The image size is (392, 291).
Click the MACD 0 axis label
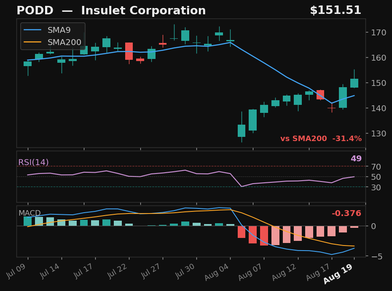(373, 226)
